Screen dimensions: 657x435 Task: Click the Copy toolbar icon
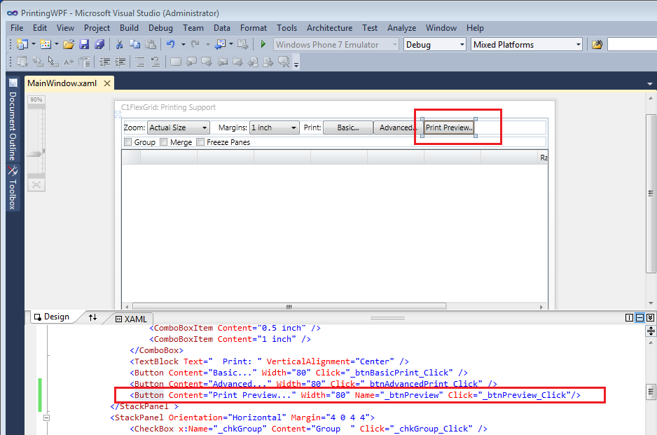pos(135,44)
